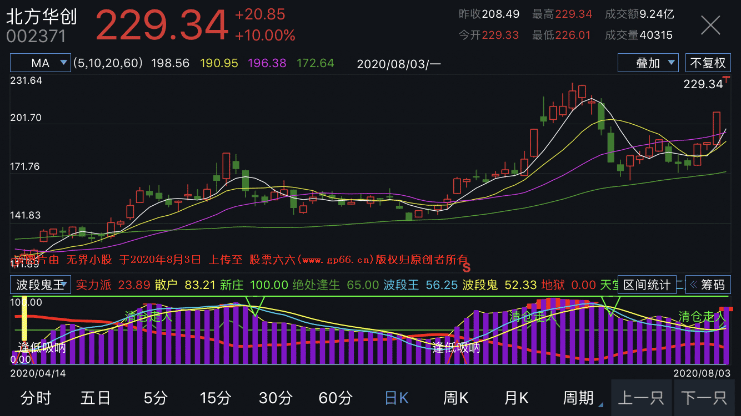Open the 筹码 chip distribution panel
Image resolution: width=741 pixels, height=416 pixels.
point(707,285)
